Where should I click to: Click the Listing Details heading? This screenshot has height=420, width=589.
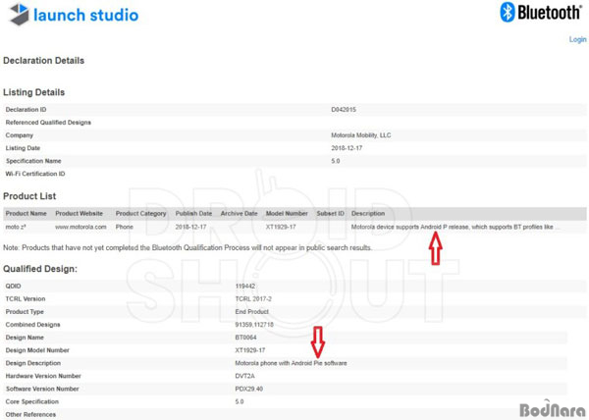pos(33,92)
